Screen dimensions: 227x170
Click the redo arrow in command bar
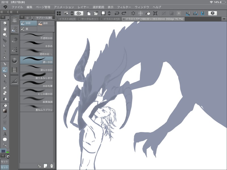click(x=124, y=13)
